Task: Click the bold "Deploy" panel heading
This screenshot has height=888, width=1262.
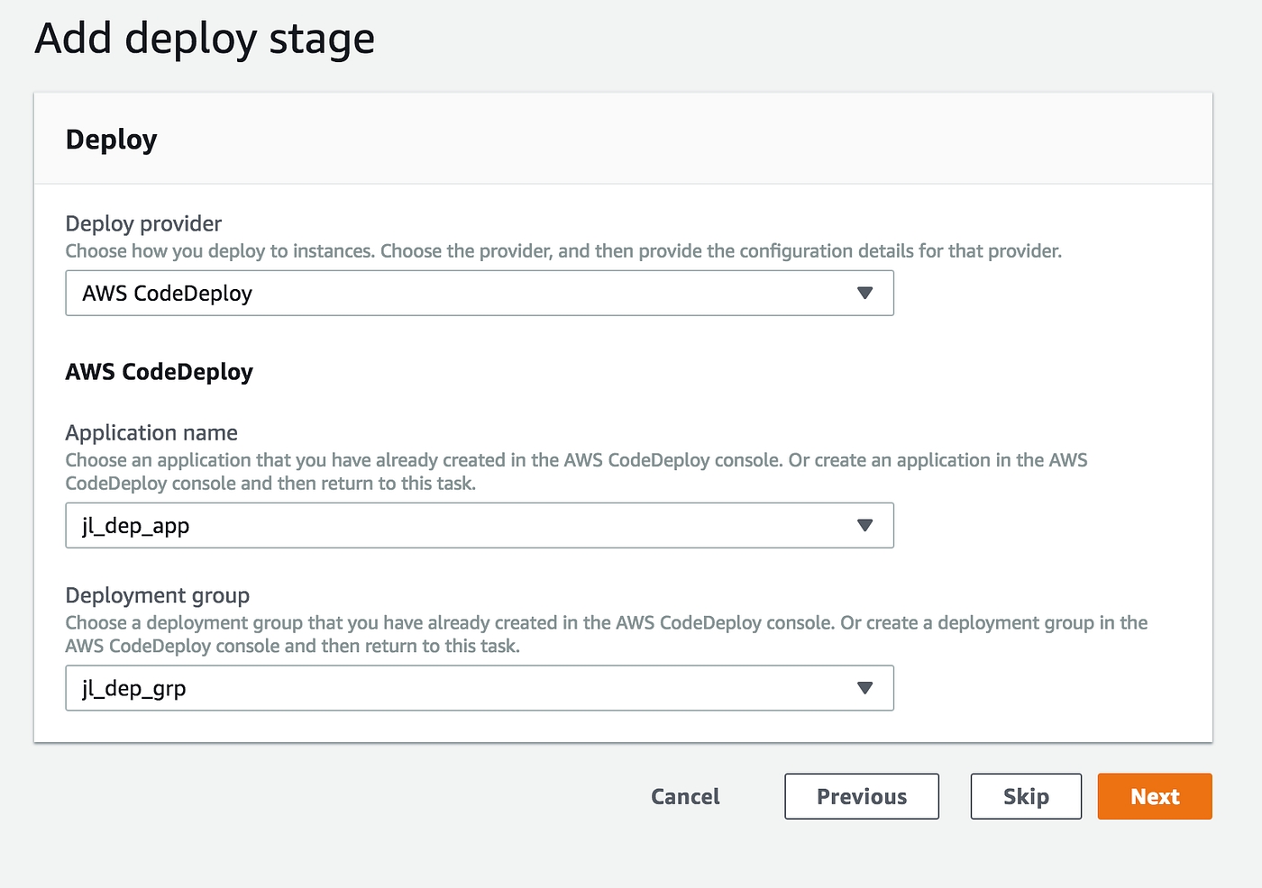Action: (x=112, y=140)
